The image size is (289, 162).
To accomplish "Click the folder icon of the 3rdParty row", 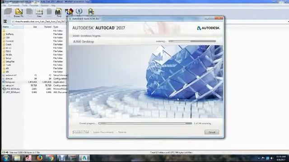I will coord(4,34).
